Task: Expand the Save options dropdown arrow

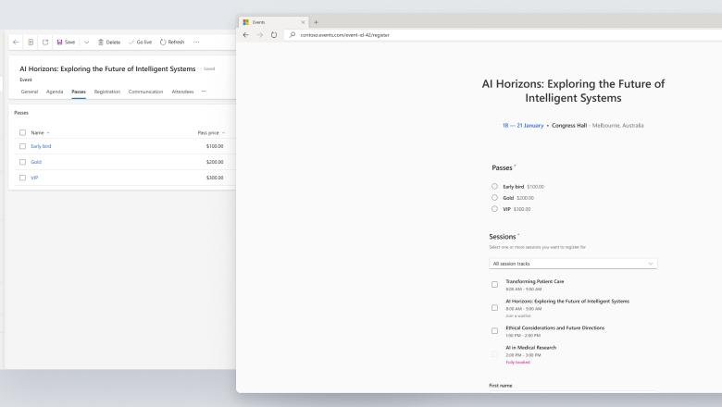Action: [87, 42]
